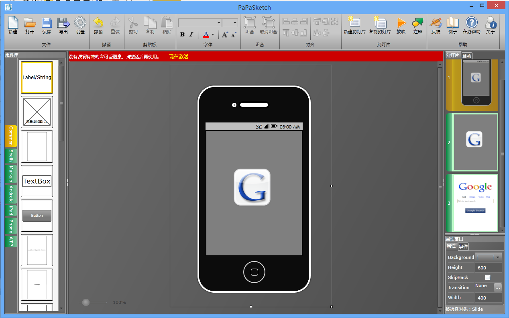Click the 现在激活 activation link
This screenshot has height=318, width=509.
click(x=178, y=57)
